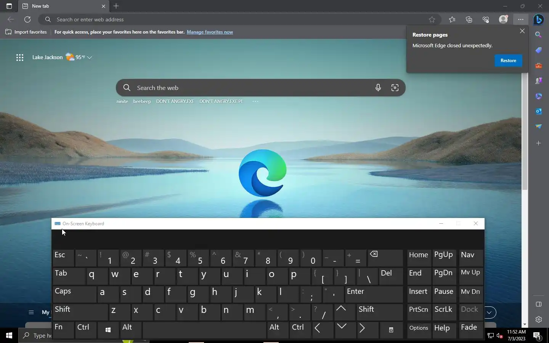Click the Restore button
The width and height of the screenshot is (549, 343).
pos(508,61)
